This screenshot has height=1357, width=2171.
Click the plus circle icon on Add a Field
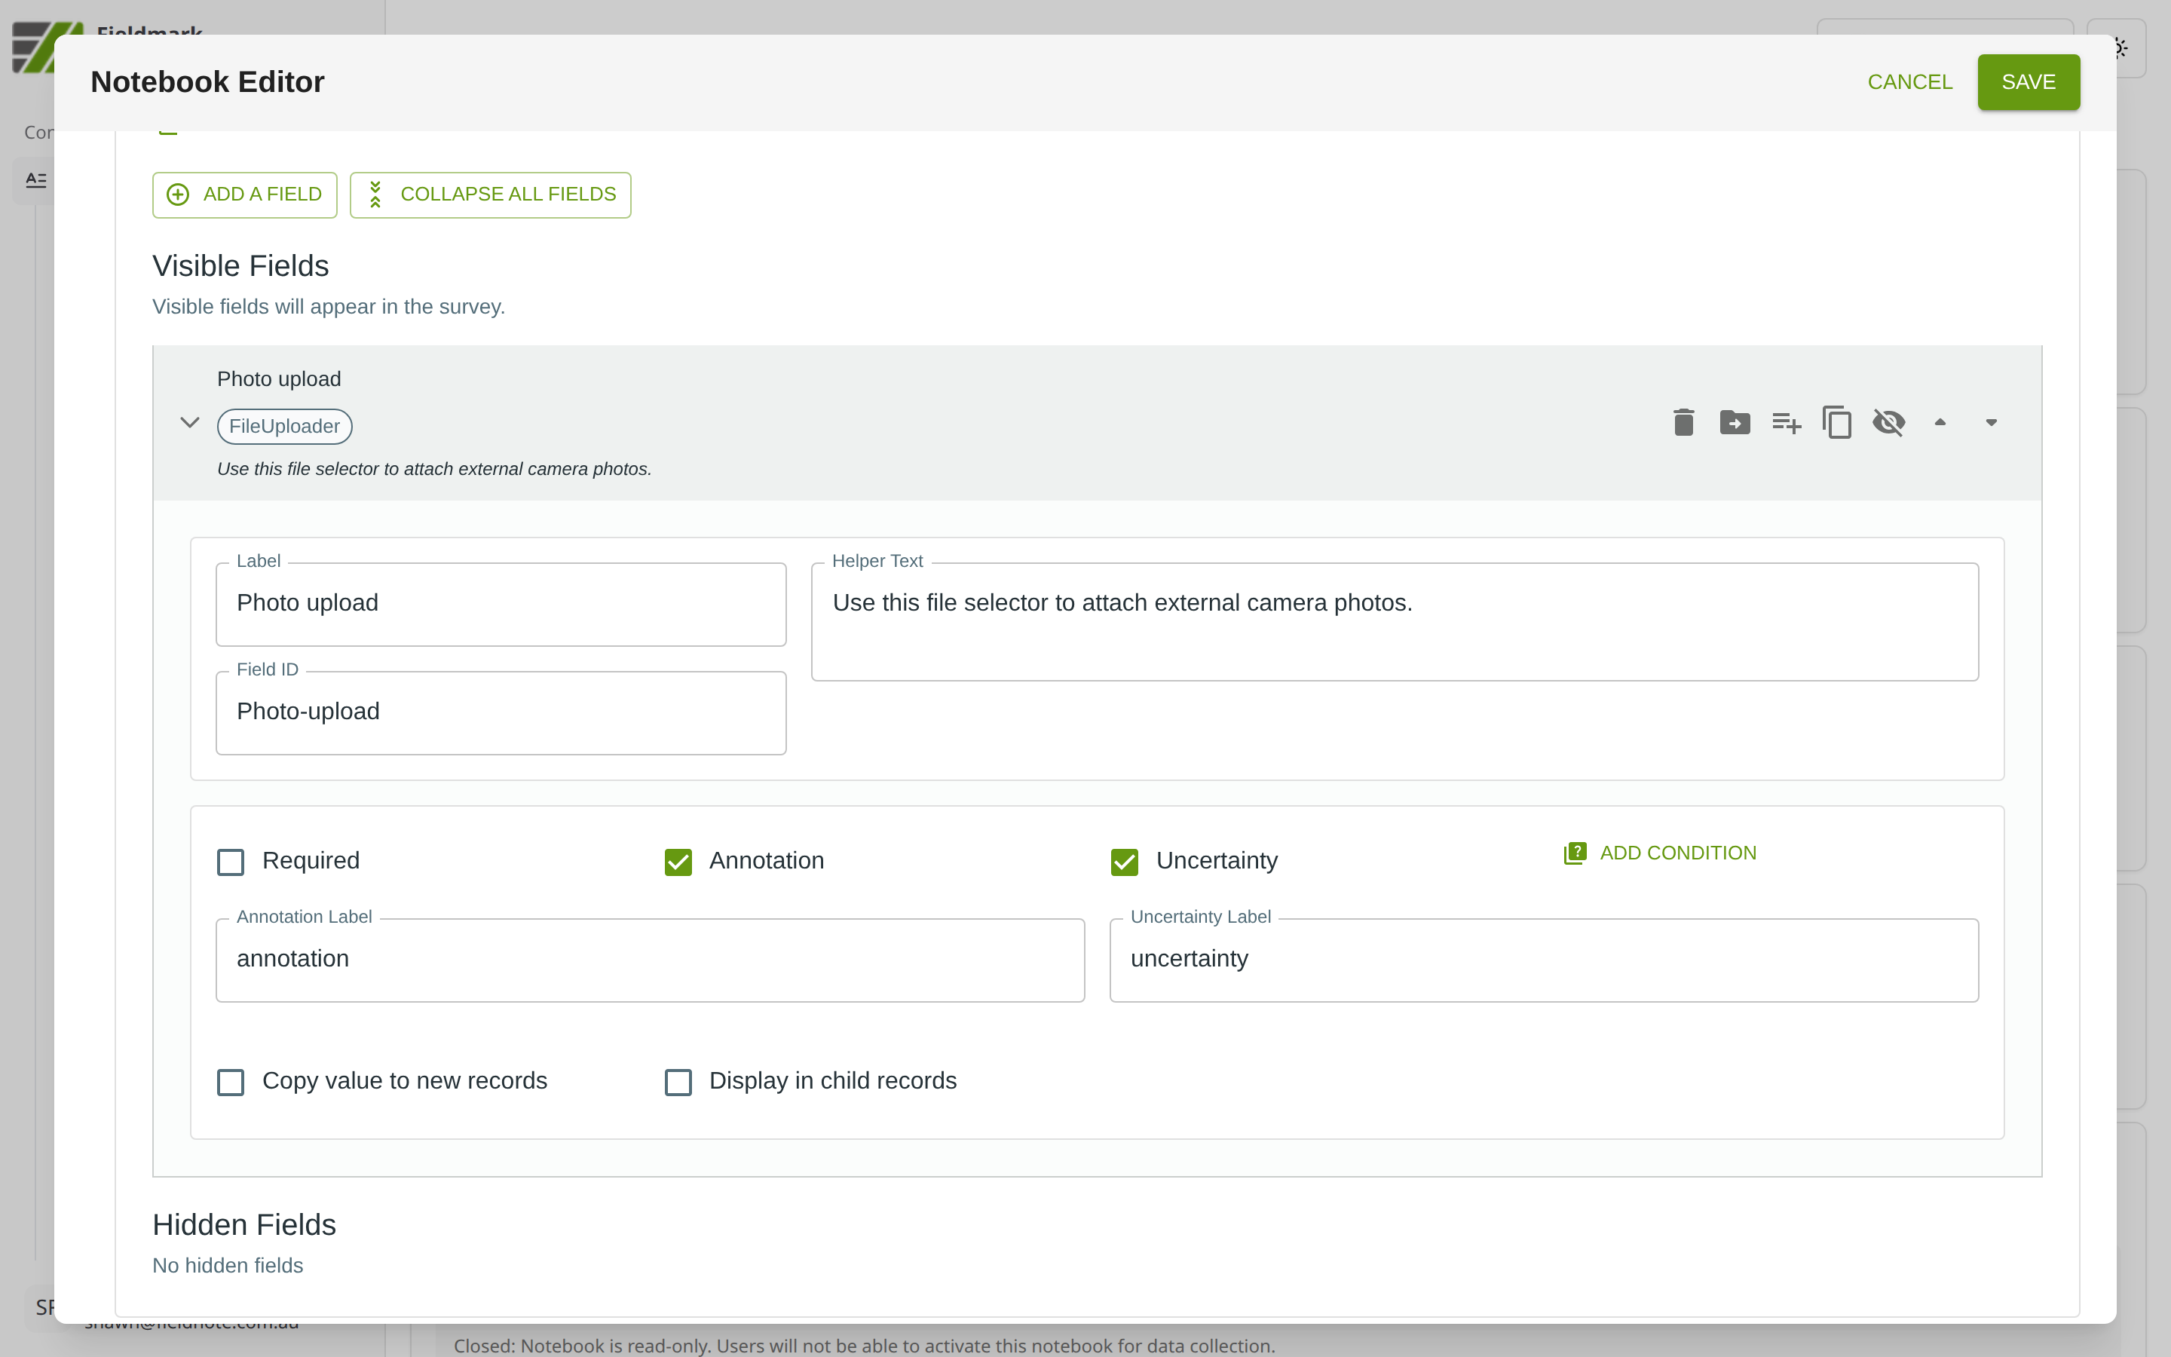(179, 195)
